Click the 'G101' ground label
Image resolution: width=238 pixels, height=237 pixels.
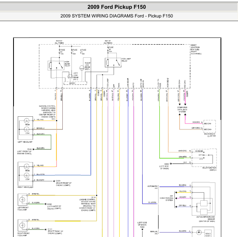[x=58, y=181]
